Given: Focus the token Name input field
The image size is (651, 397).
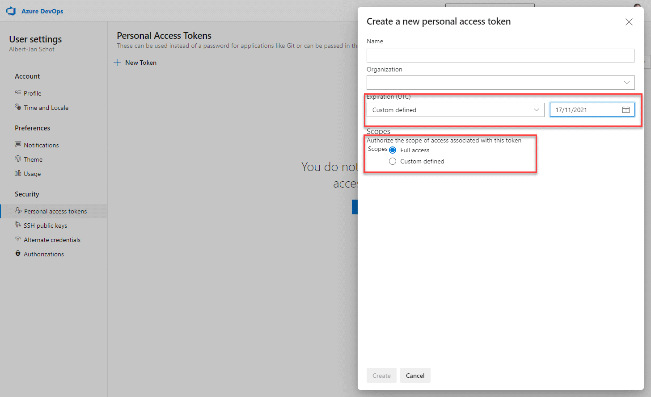Looking at the screenshot, I should 501,55.
